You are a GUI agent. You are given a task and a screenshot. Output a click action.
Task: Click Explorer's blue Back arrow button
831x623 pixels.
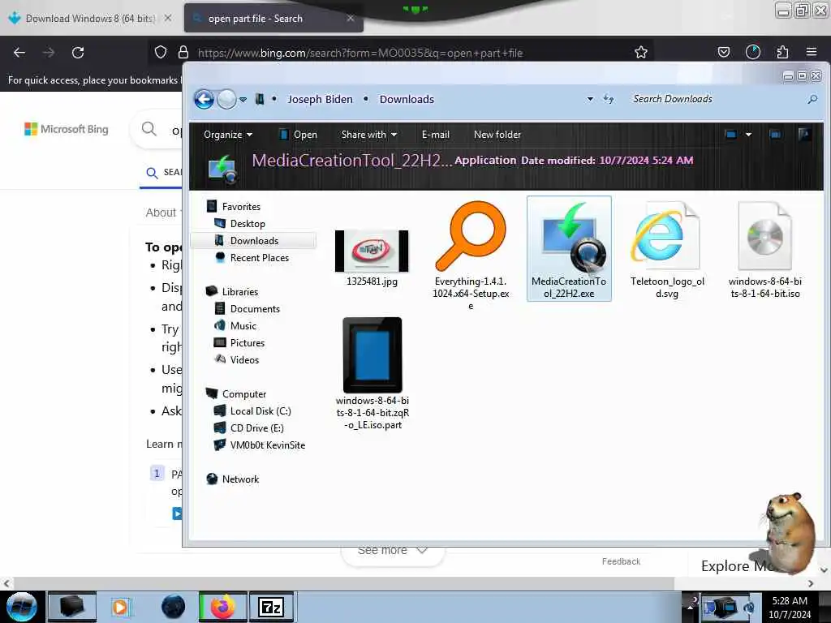[x=204, y=99]
